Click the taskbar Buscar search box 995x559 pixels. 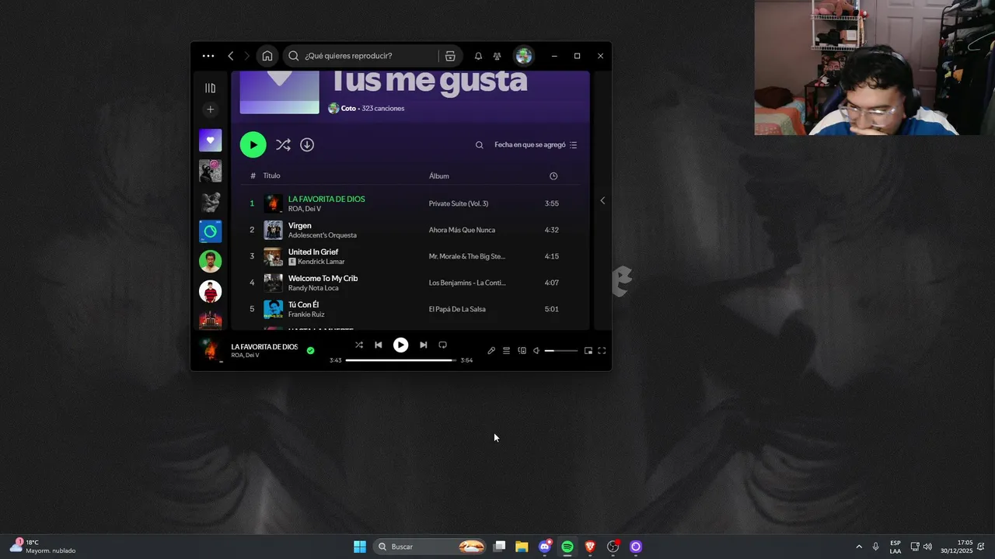pyautogui.click(x=430, y=547)
